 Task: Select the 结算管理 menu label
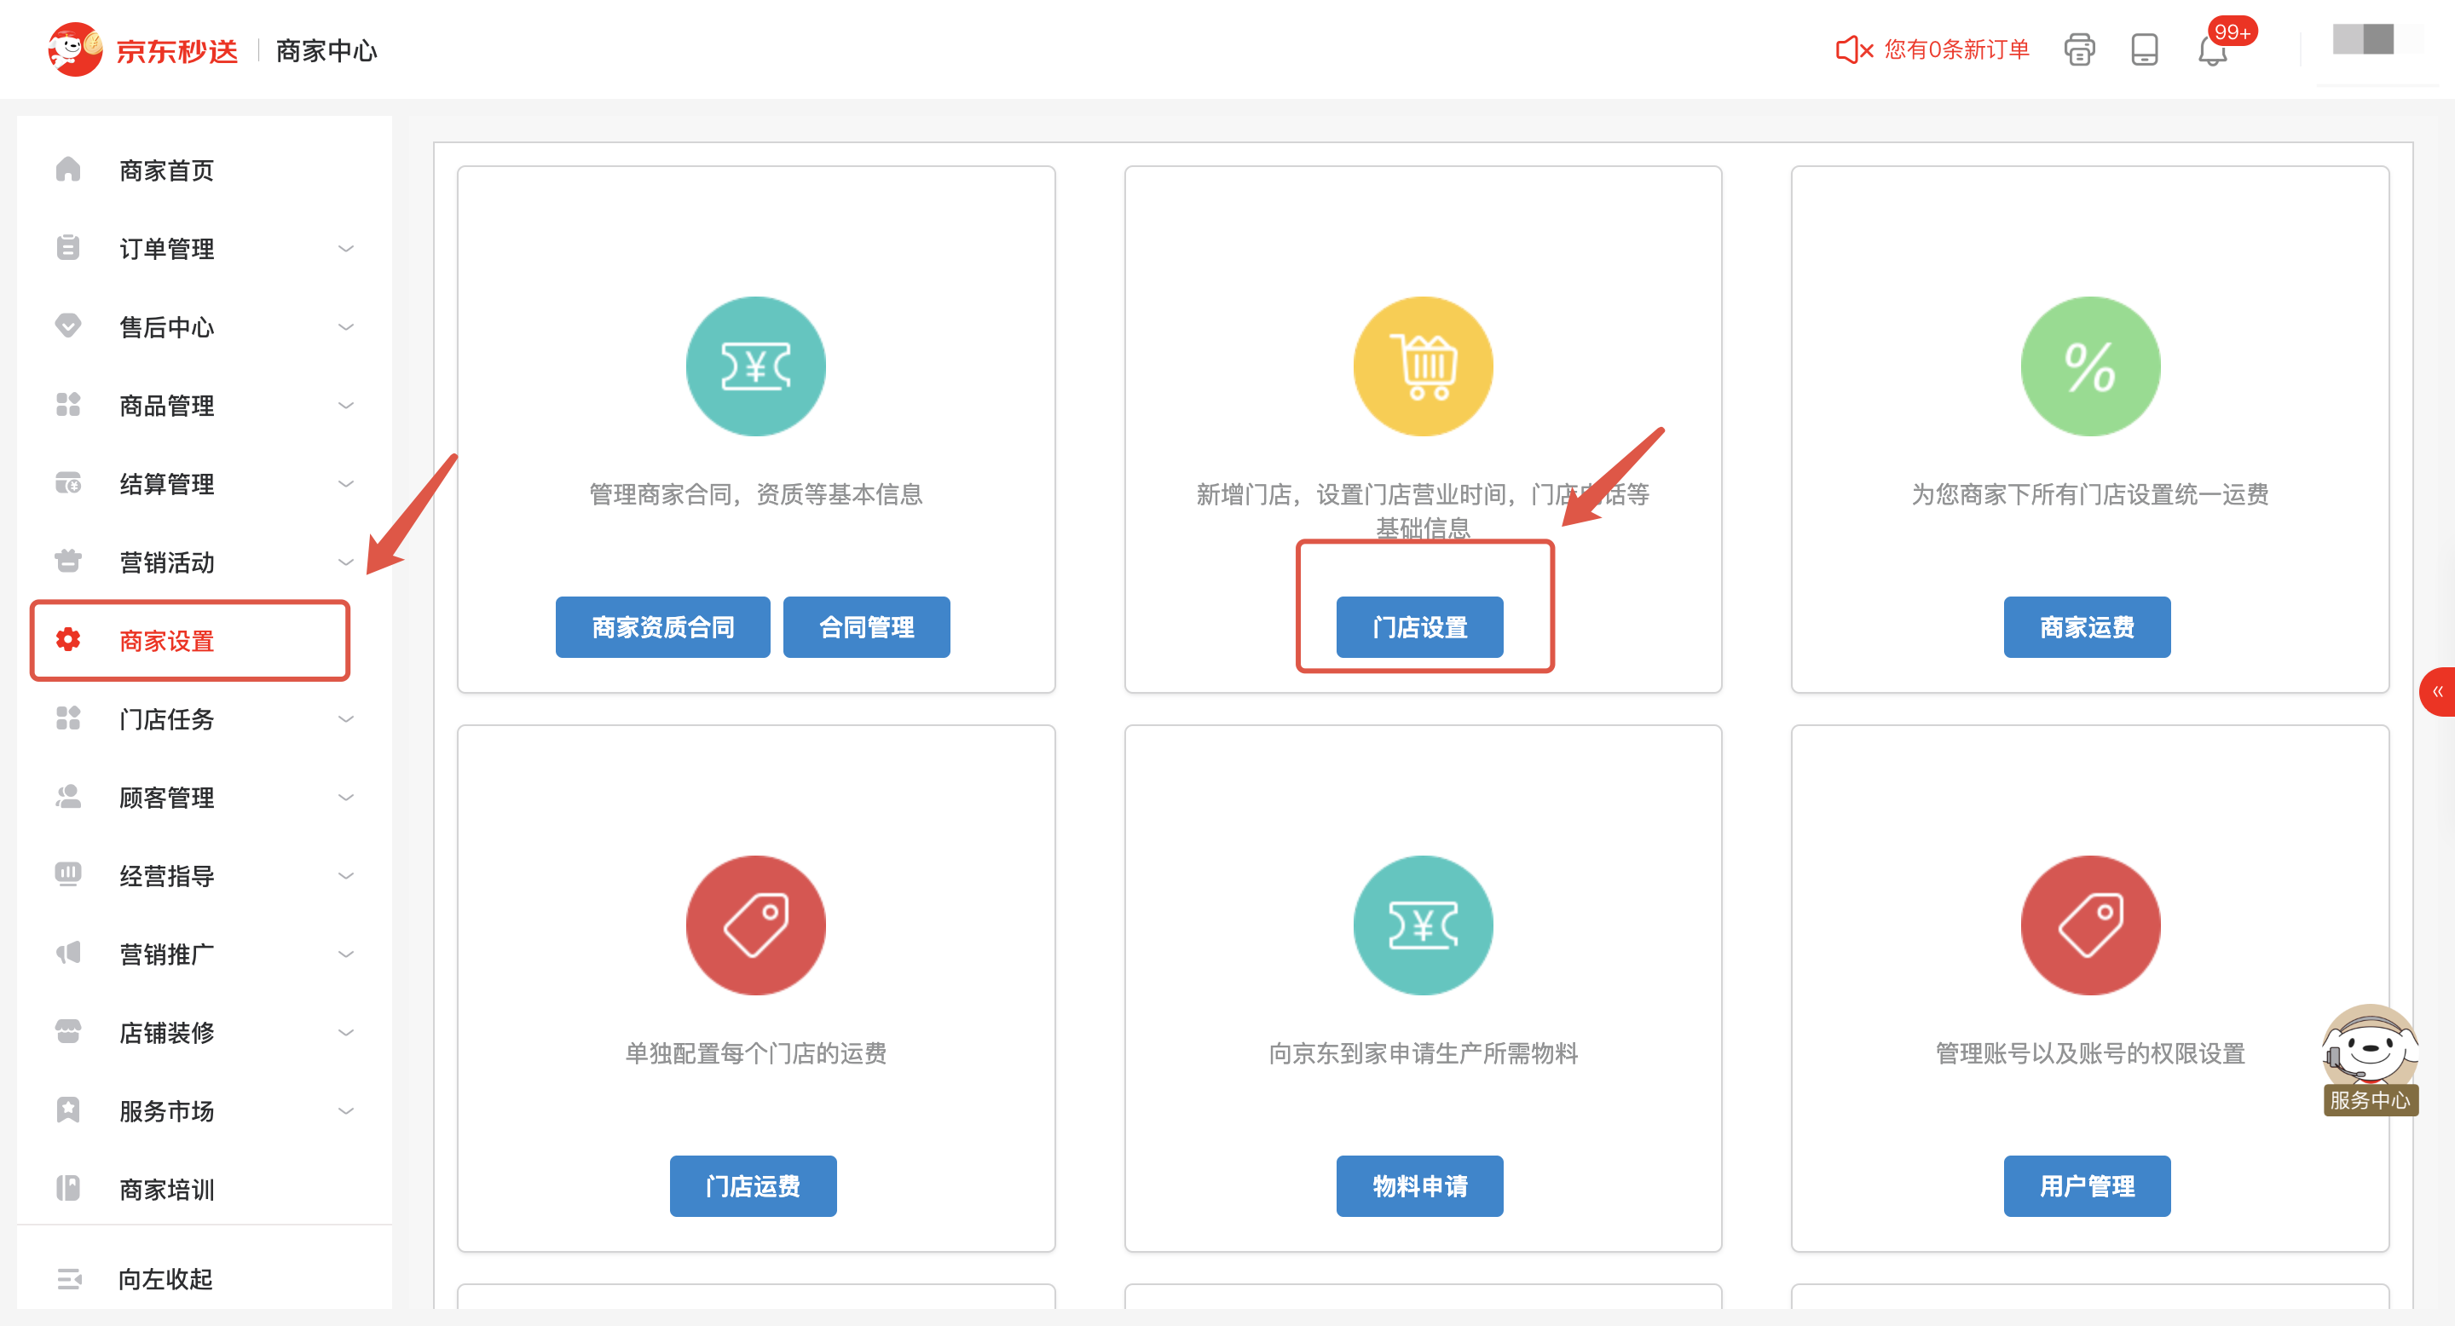tap(167, 484)
